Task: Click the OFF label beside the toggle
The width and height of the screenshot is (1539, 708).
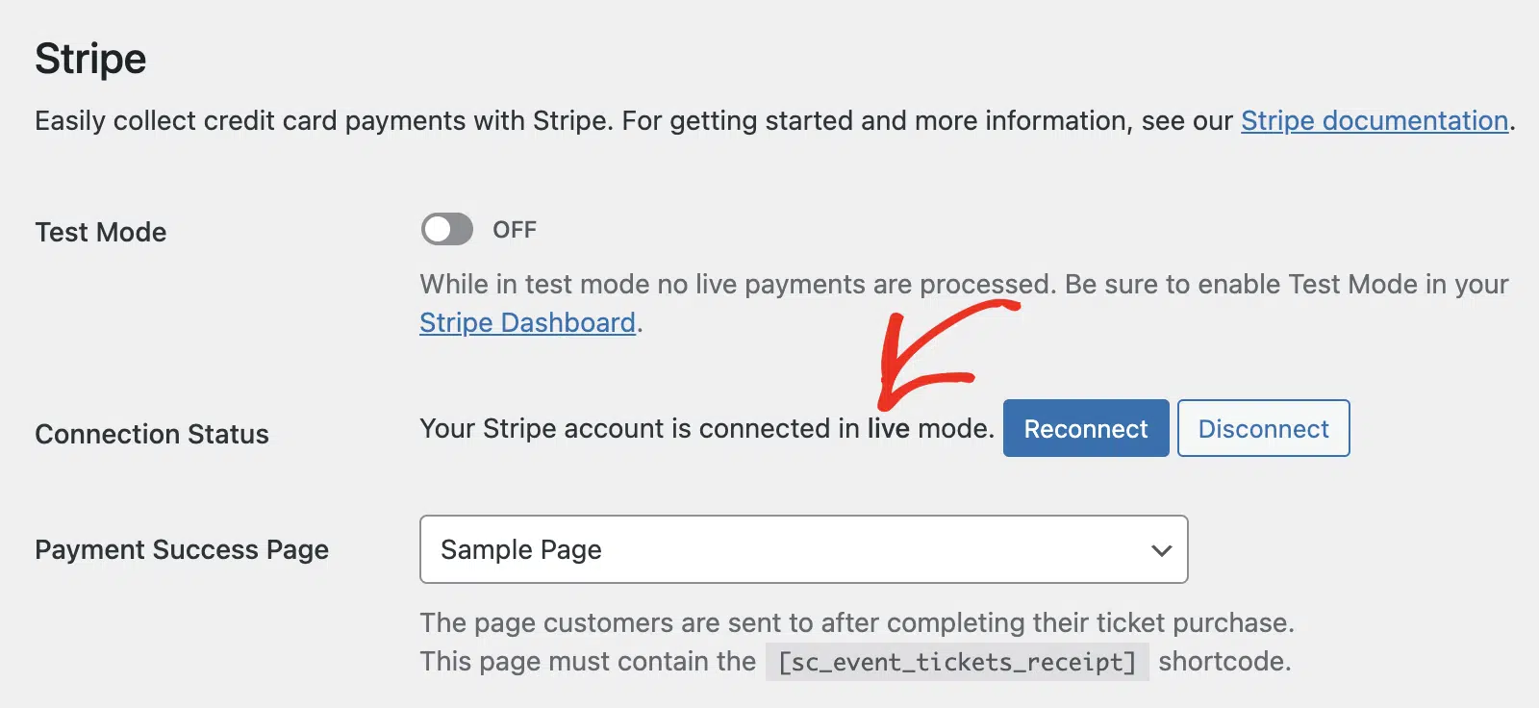Action: tap(515, 230)
